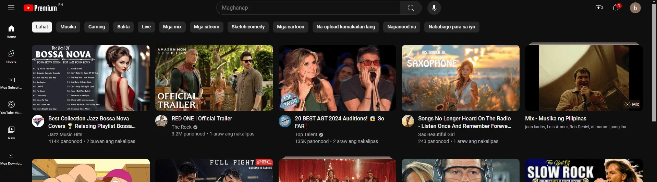This screenshot has width=657, height=182.
Task: Open Mix - Musika ng Pilipinas title
Action: [x=556, y=118]
